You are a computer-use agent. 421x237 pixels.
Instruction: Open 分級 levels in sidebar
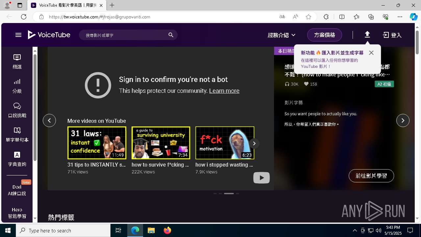pos(17,86)
